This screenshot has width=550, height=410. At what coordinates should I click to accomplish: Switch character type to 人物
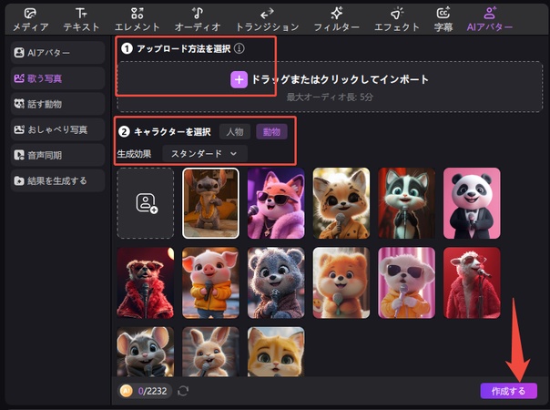tap(235, 132)
